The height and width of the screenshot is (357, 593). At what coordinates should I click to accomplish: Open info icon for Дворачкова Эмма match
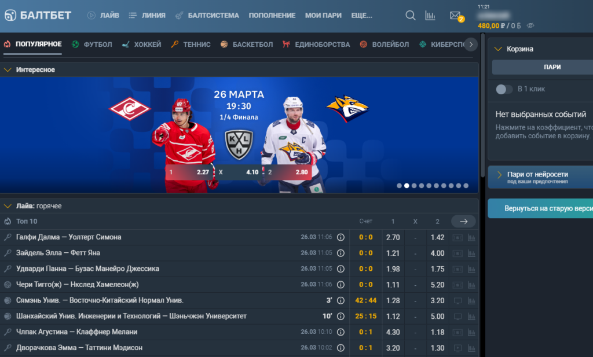341,348
